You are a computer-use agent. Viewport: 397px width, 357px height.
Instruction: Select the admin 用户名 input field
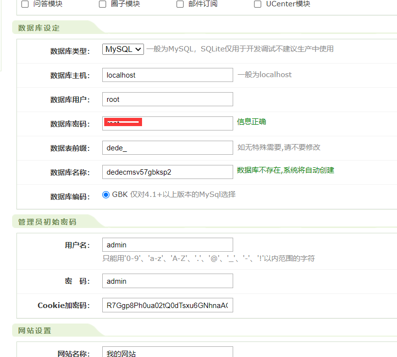167,244
